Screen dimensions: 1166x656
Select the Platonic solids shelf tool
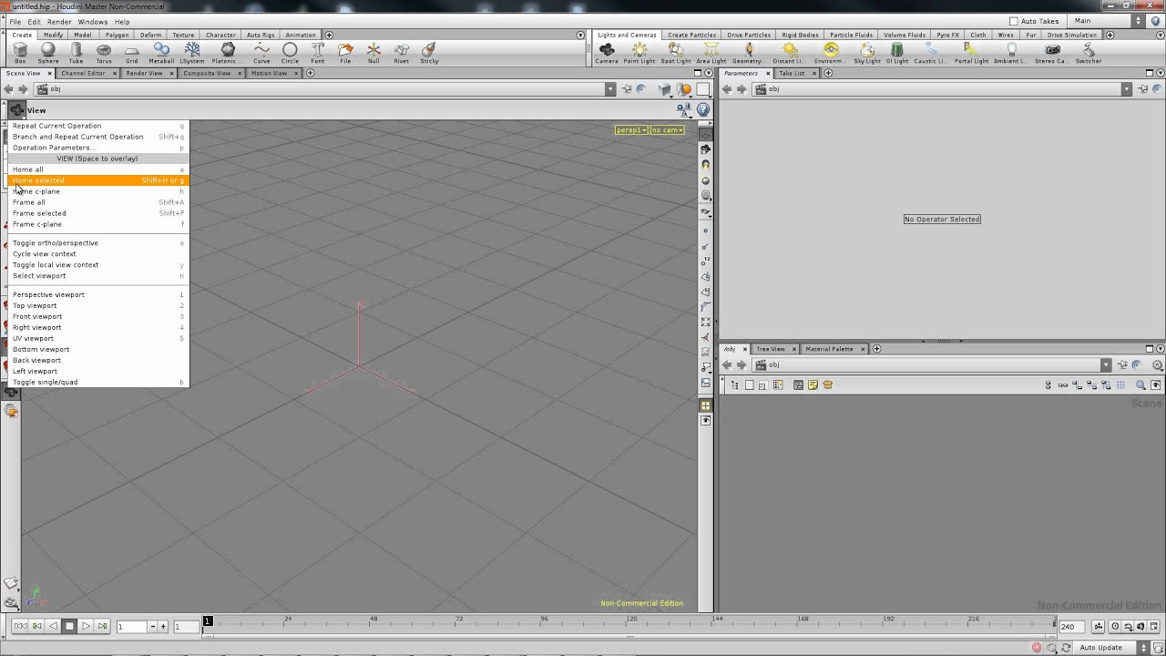coord(228,54)
